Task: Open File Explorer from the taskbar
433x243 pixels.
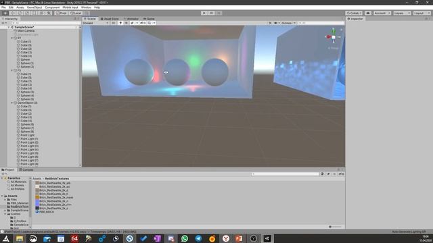Action: coord(20,238)
